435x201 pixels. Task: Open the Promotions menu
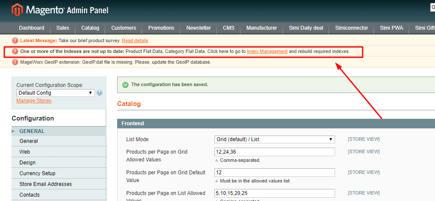tap(161, 28)
